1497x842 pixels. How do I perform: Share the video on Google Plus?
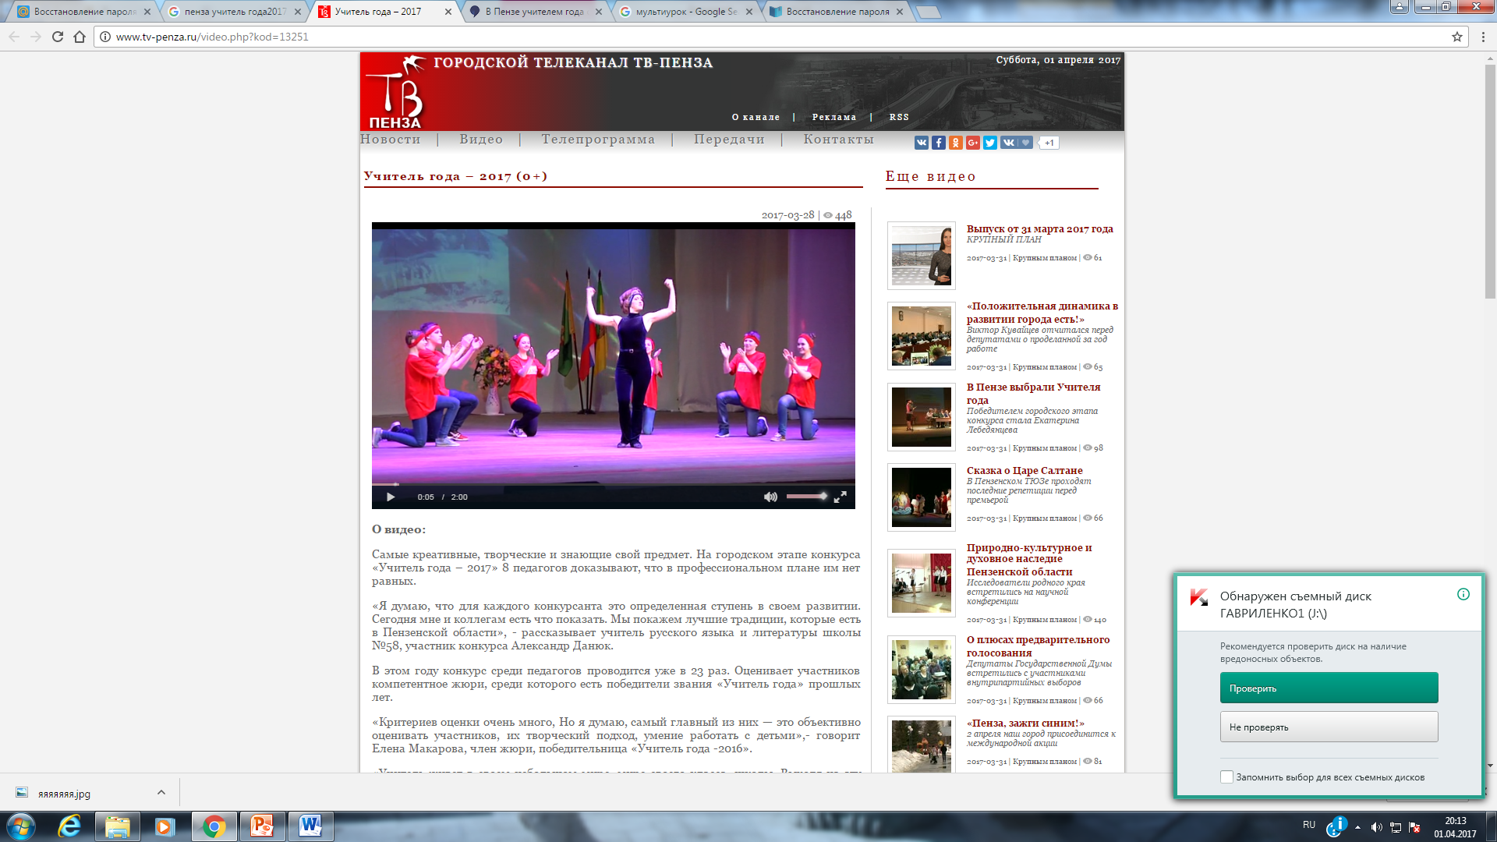972,143
